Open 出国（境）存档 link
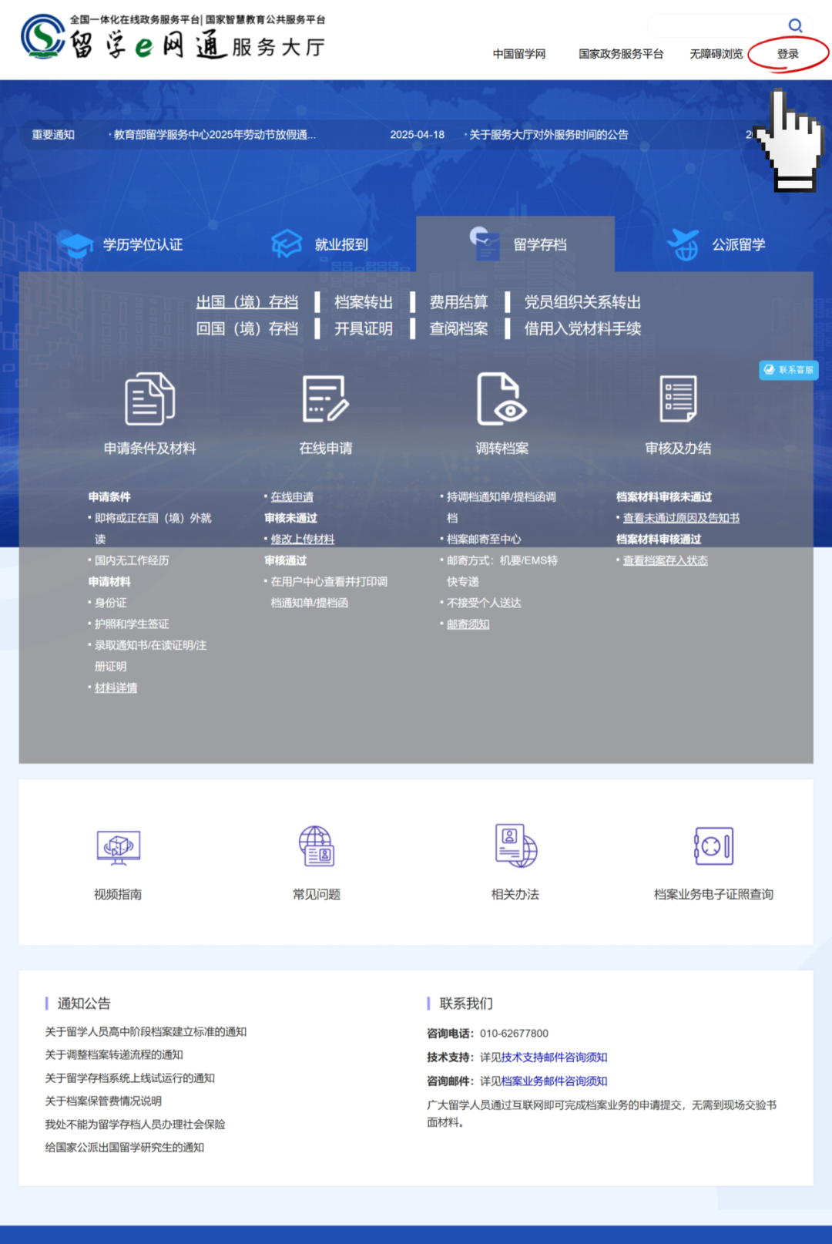The image size is (832, 1244). coord(247,302)
